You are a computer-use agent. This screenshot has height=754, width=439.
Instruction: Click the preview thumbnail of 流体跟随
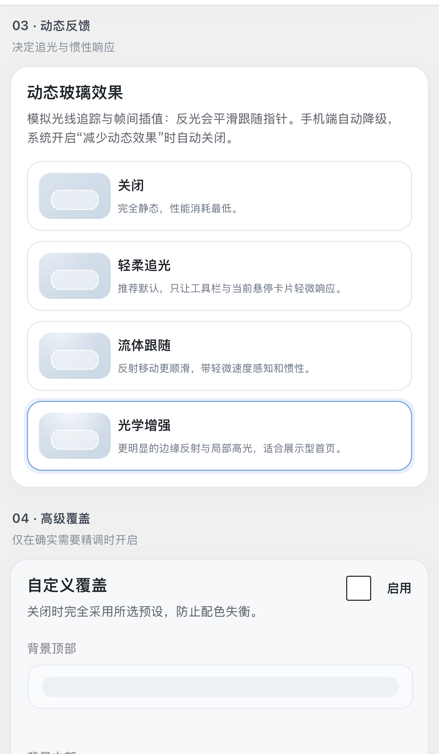tap(75, 356)
